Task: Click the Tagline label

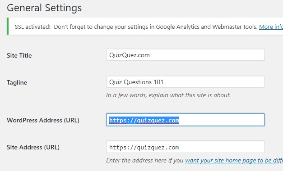Action: pyautogui.click(x=17, y=83)
